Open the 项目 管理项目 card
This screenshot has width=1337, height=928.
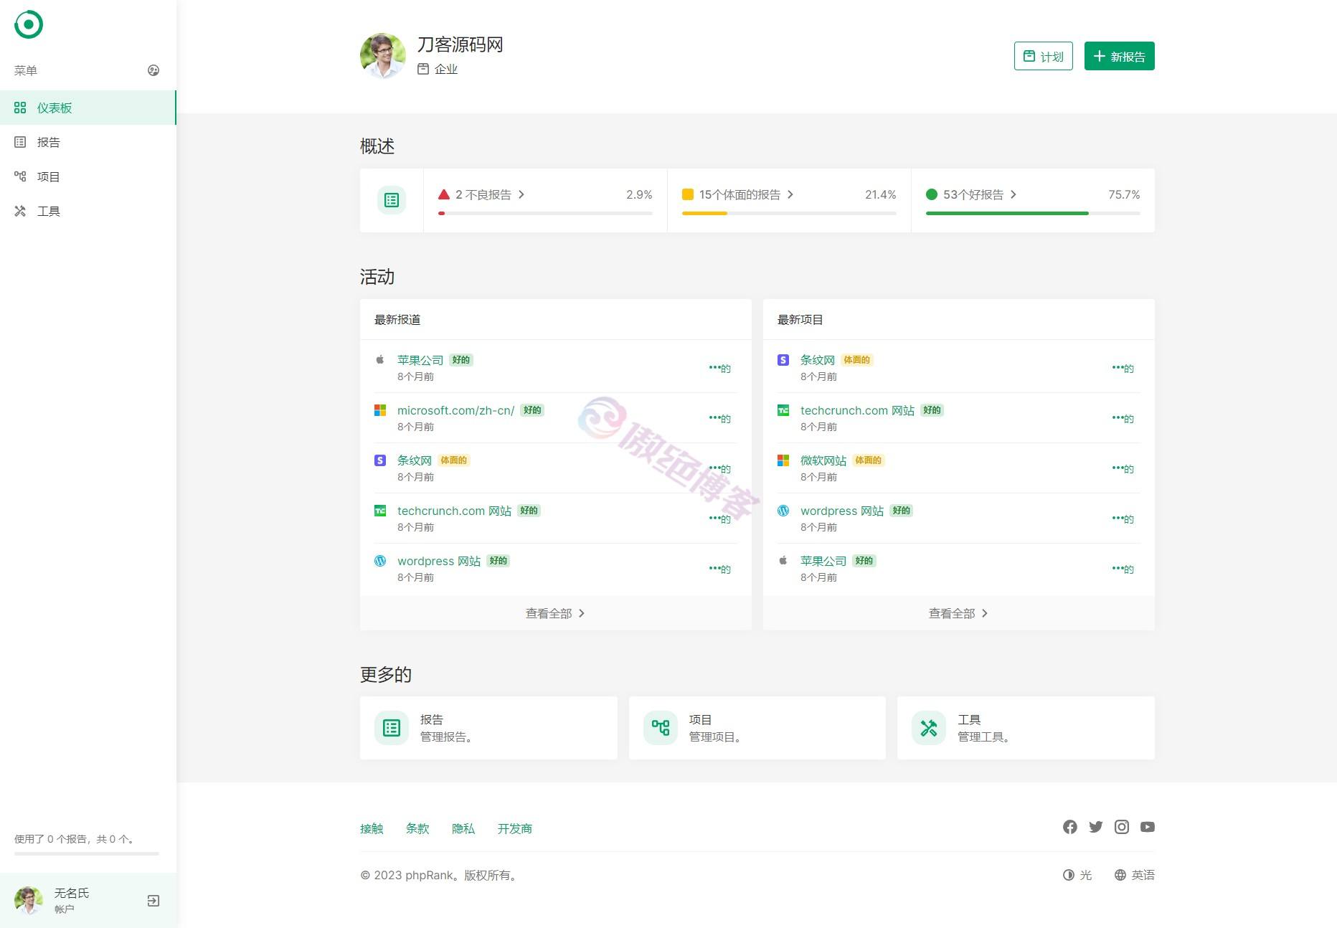pyautogui.click(x=757, y=728)
